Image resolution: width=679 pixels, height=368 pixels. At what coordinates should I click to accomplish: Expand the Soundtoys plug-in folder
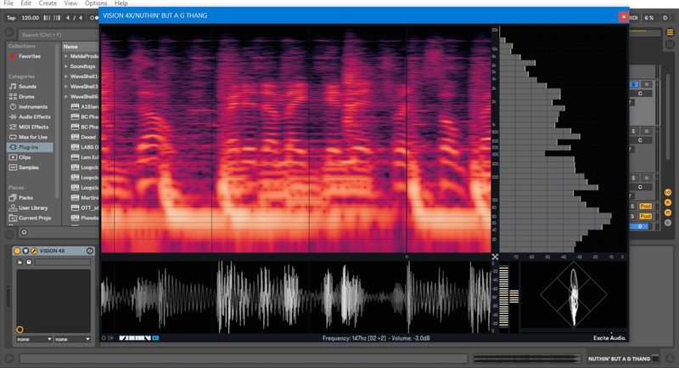tap(66, 66)
